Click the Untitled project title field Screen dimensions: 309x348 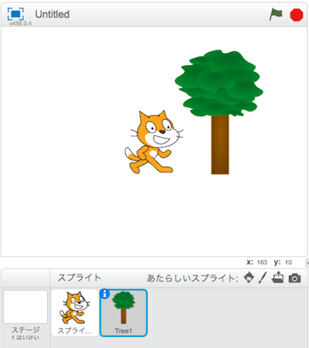point(52,14)
